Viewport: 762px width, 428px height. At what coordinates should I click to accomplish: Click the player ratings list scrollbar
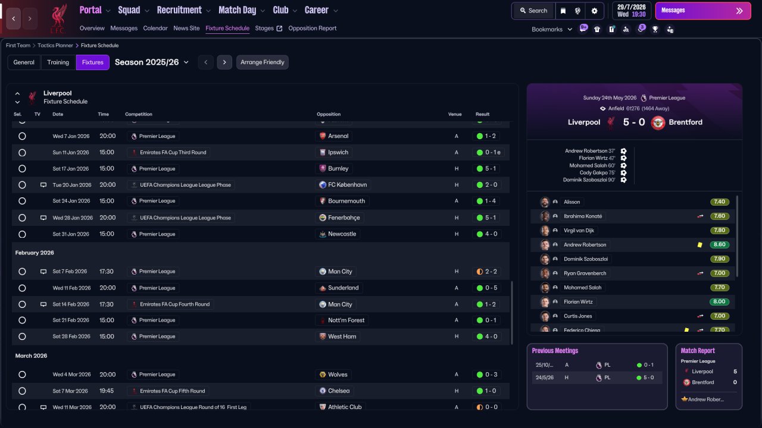(x=737, y=236)
